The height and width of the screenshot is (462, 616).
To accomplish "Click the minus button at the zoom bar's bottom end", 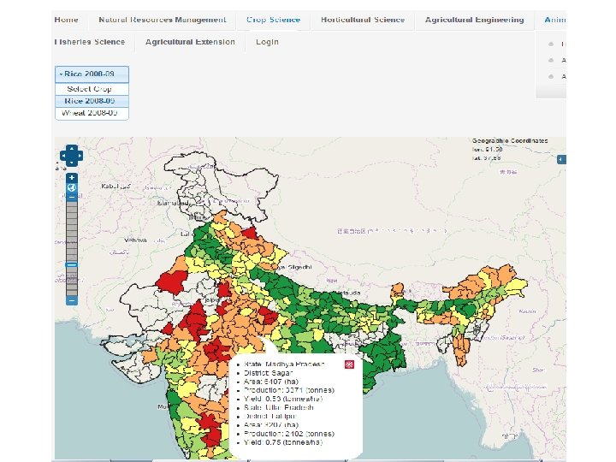I will pos(72,300).
